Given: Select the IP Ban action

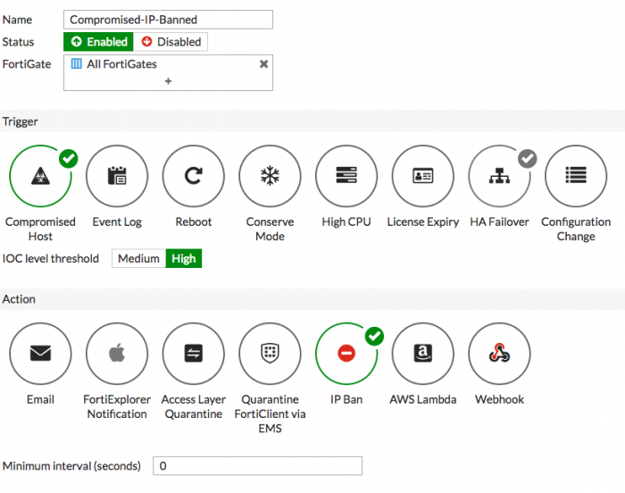Looking at the screenshot, I should [346, 354].
